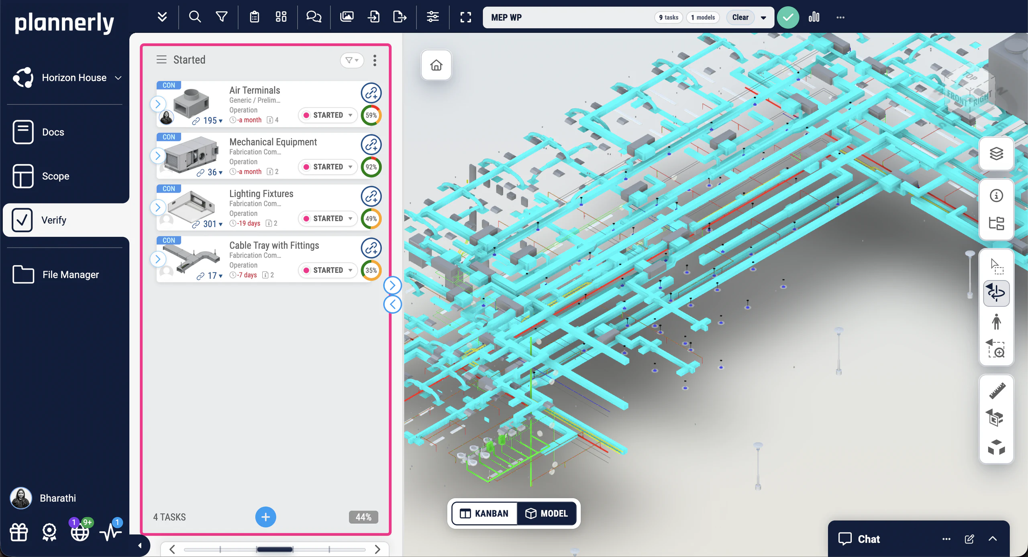Expand the Cable Tray with Fittings card
The image size is (1028, 557).
[158, 259]
